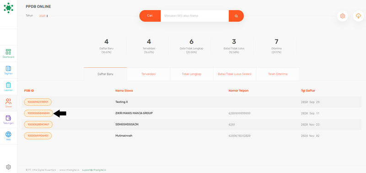Click date 2020 Nov 23
Screen dimensions: 366x173
click(x=310, y=124)
